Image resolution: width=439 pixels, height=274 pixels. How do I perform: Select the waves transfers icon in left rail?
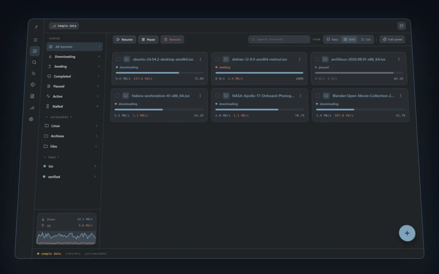35,51
